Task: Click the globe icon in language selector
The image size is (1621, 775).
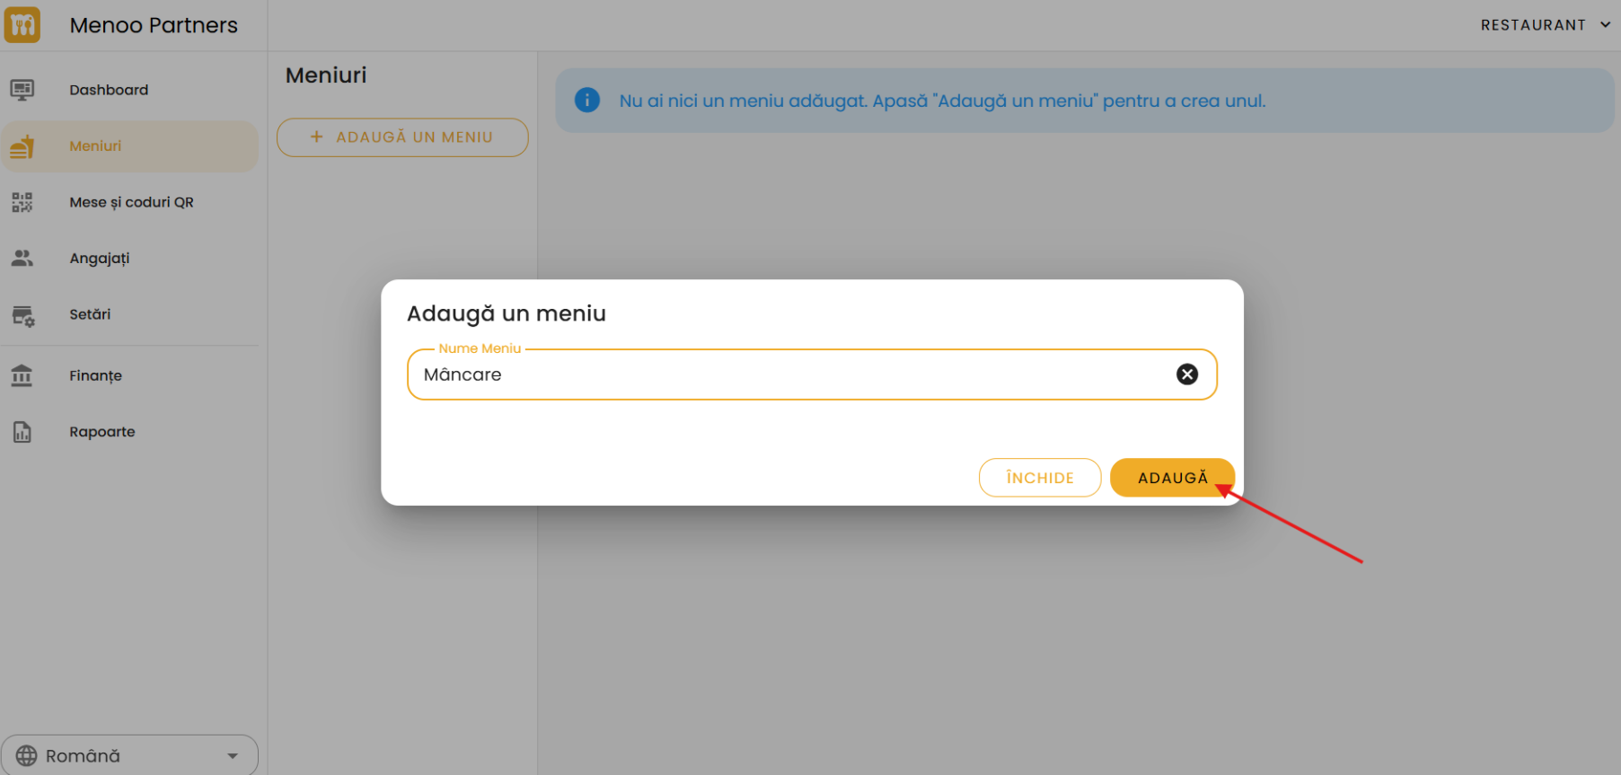Action: pyautogui.click(x=27, y=756)
